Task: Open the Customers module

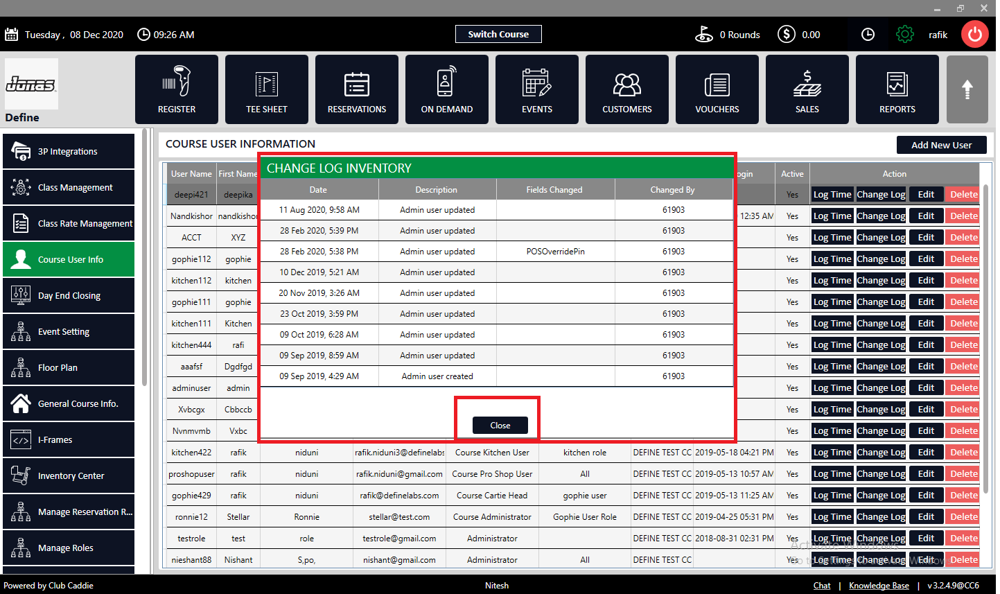Action: [x=627, y=89]
